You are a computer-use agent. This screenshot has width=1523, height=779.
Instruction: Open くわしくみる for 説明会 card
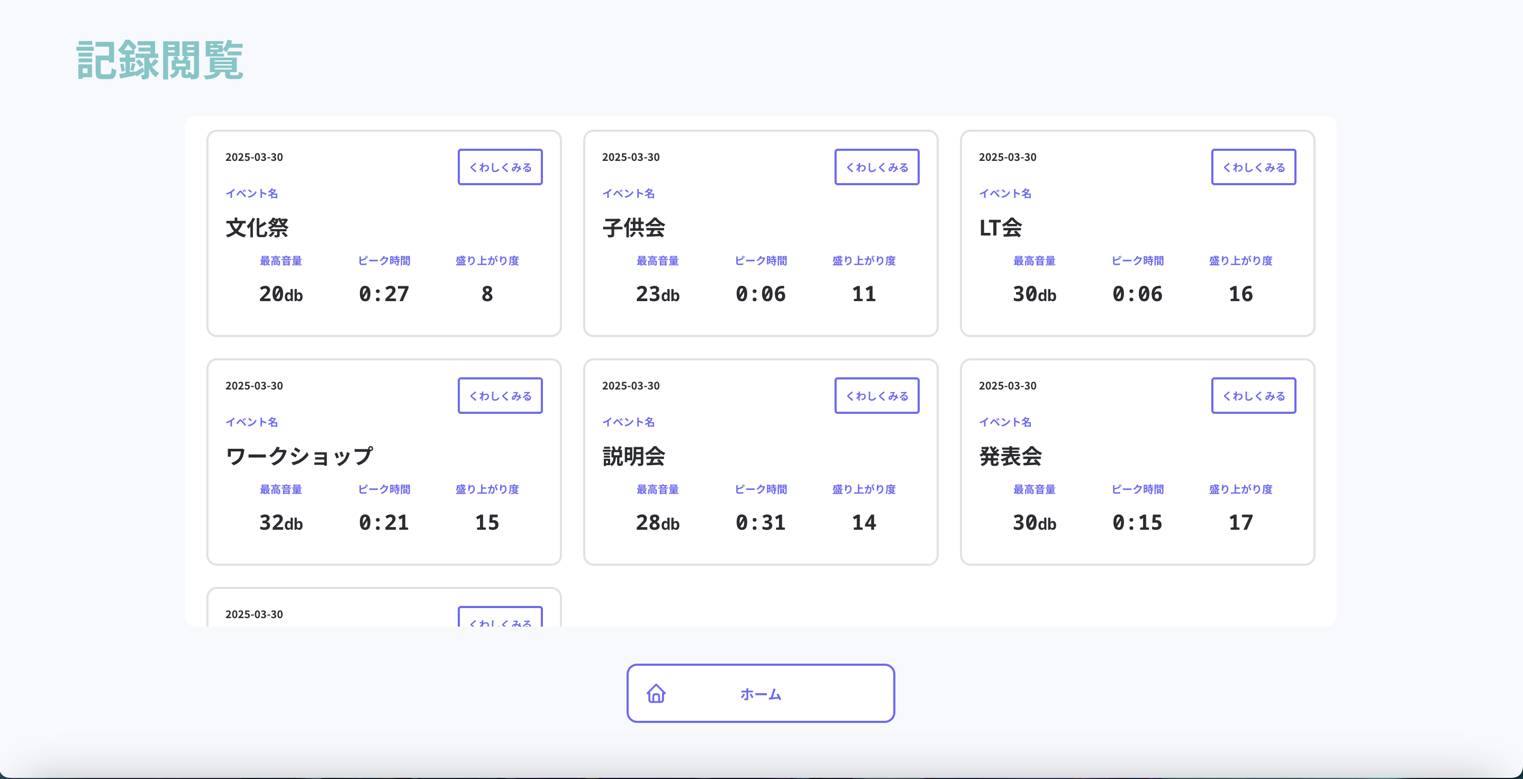(877, 396)
